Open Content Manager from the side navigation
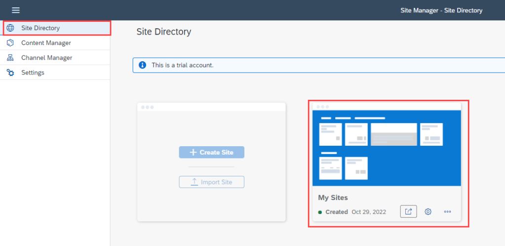Image resolution: width=505 pixels, height=246 pixels. tap(46, 43)
